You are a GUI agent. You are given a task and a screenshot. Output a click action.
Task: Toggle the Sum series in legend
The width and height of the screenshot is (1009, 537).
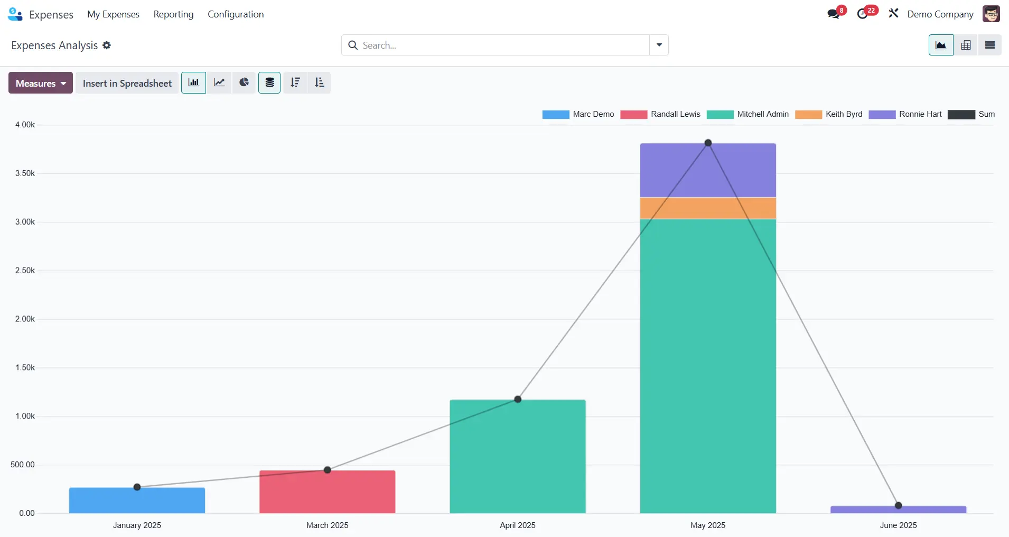986,114
